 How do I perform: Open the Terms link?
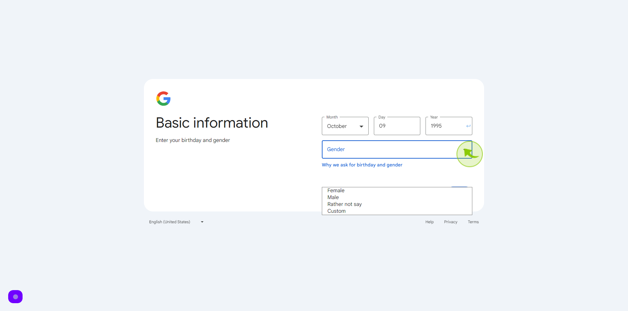(x=473, y=222)
